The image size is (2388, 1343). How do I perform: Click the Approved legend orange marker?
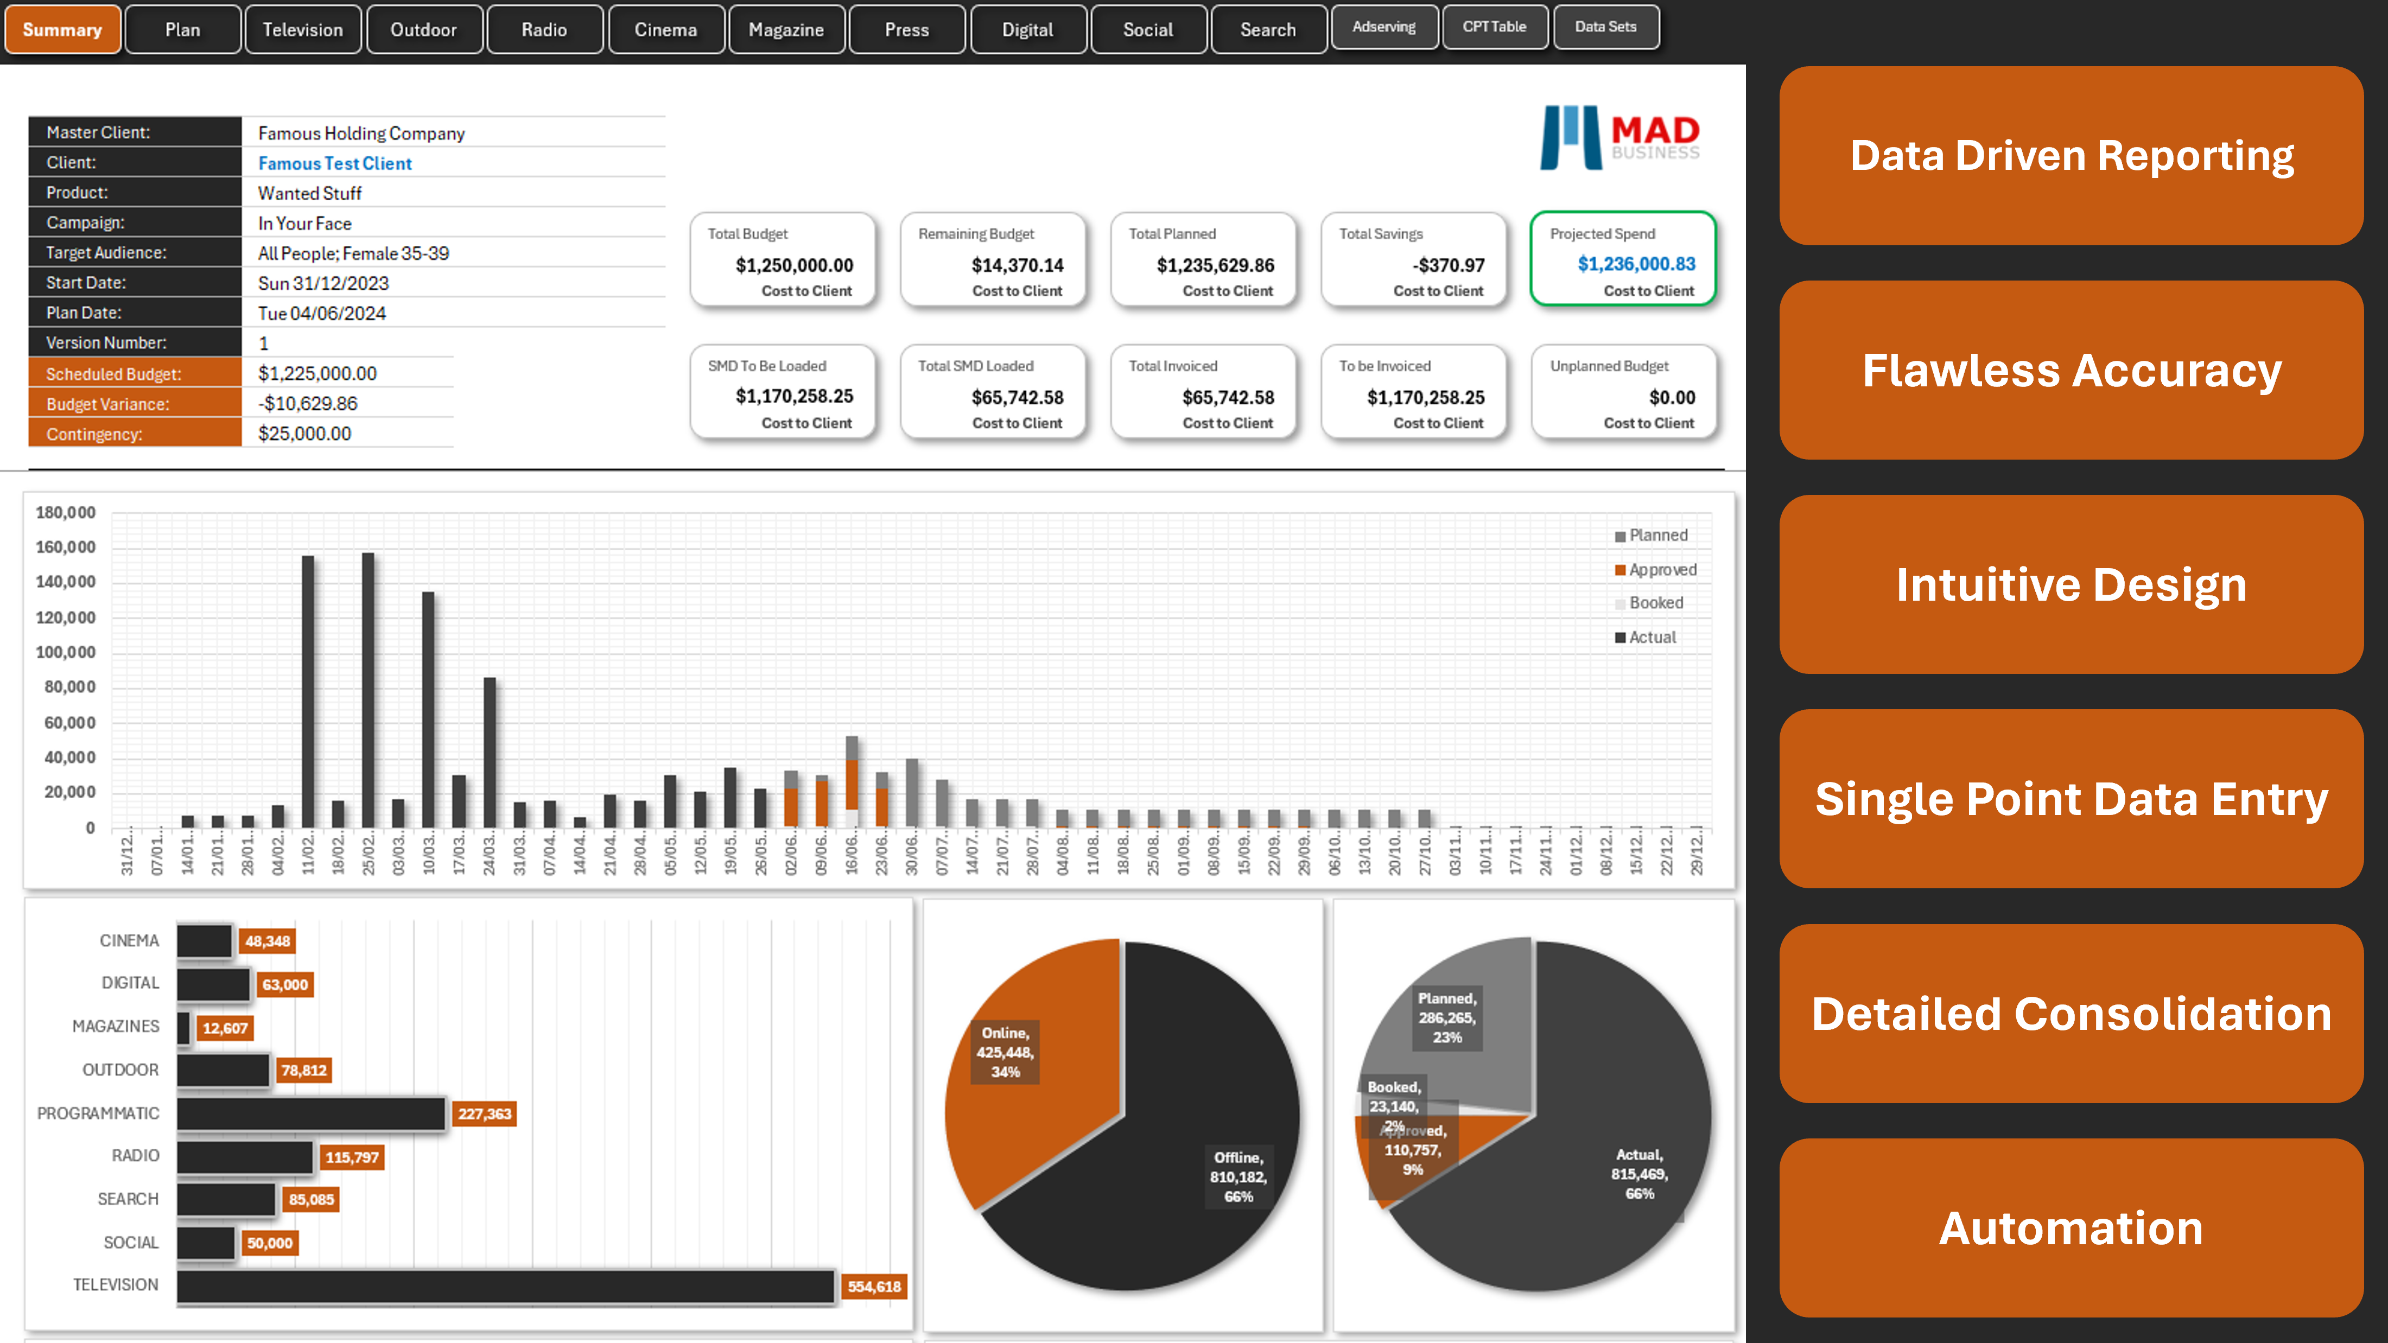(x=1619, y=570)
